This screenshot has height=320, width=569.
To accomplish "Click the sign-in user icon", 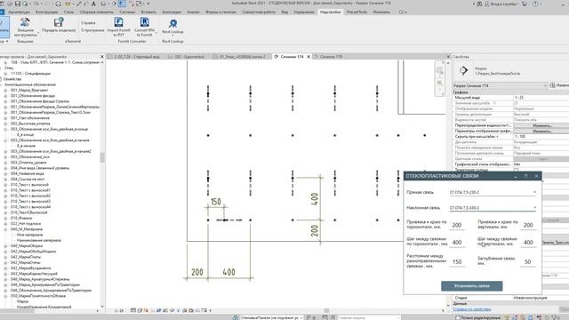I will tap(487, 4).
